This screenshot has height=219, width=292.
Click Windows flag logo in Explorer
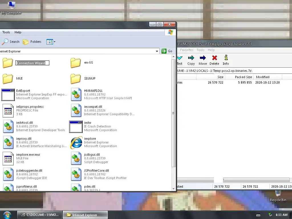[x=170, y=32]
